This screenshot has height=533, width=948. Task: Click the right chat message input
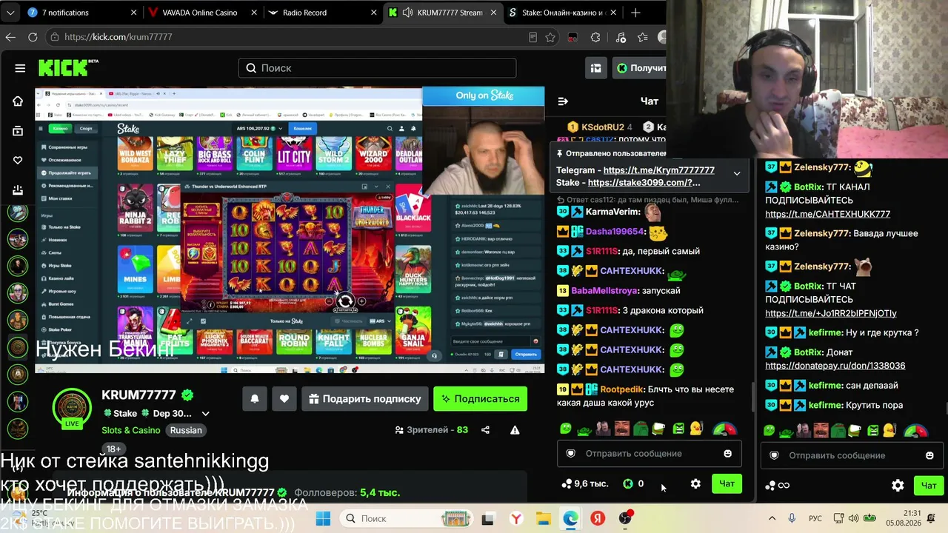point(853,455)
